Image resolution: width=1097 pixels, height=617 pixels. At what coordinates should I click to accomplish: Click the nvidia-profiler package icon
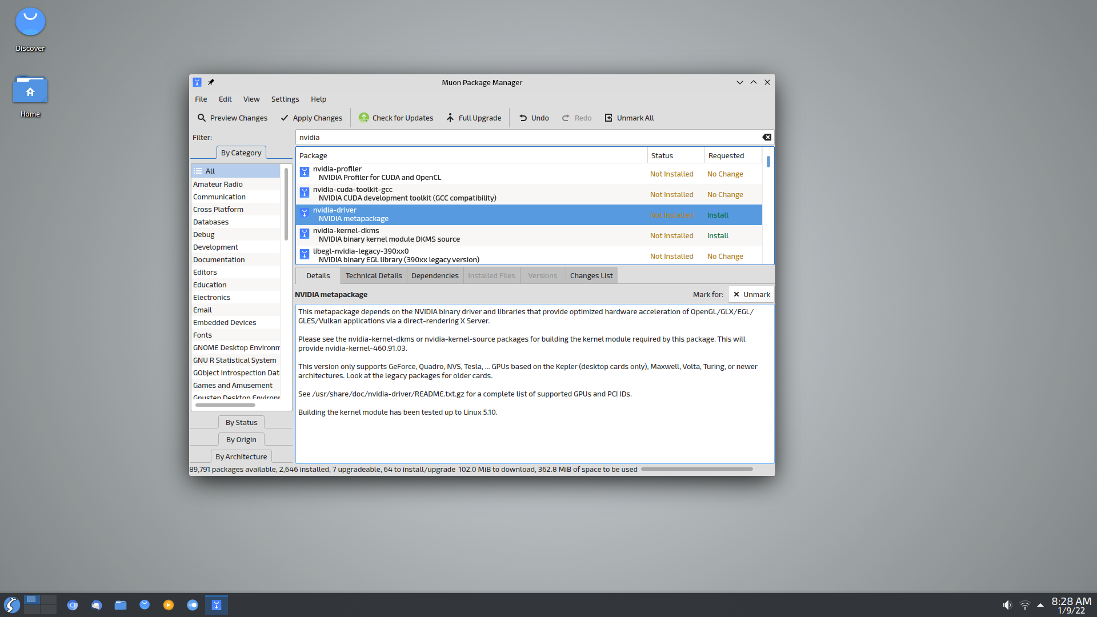point(305,172)
